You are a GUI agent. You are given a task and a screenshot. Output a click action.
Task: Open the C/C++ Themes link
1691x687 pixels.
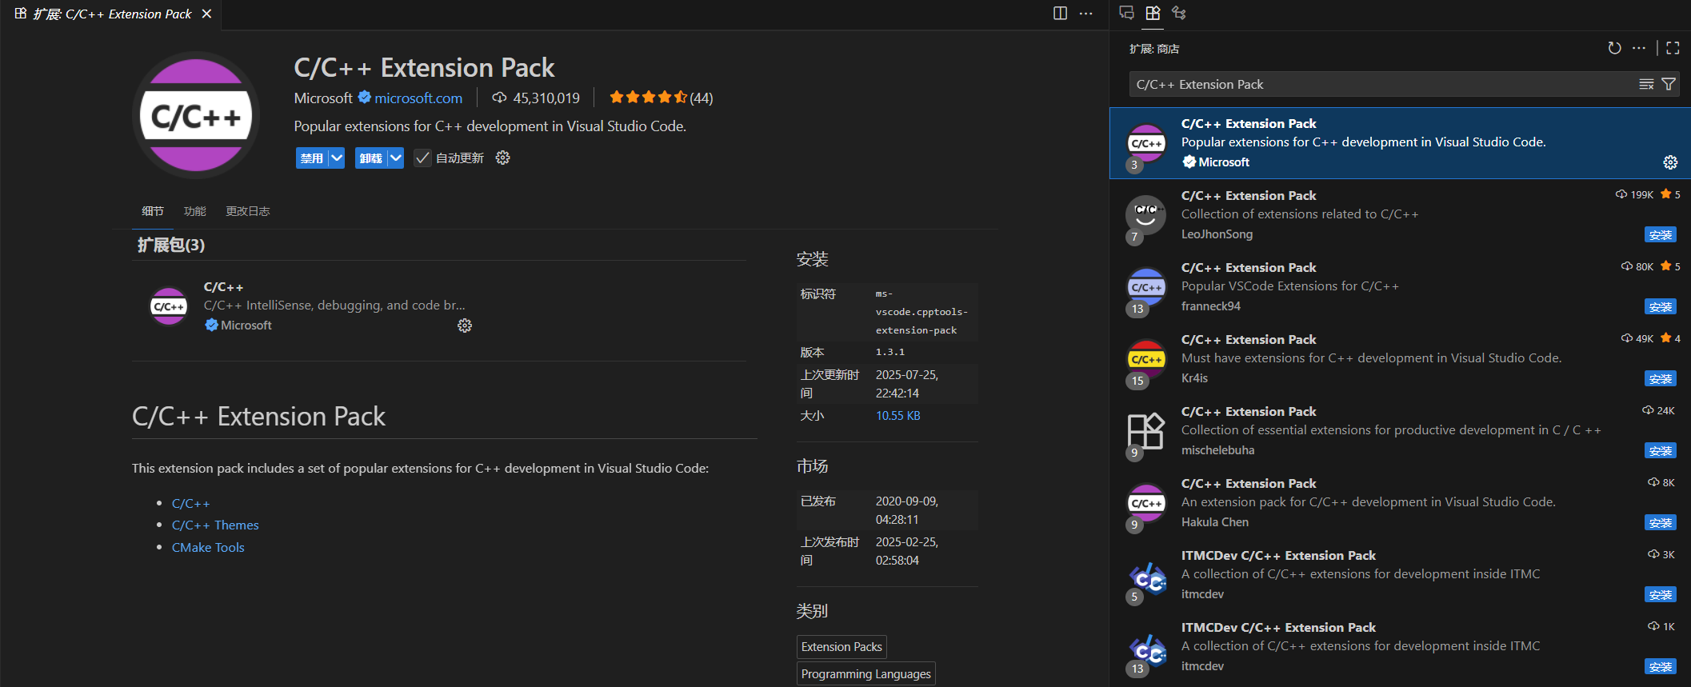215,525
